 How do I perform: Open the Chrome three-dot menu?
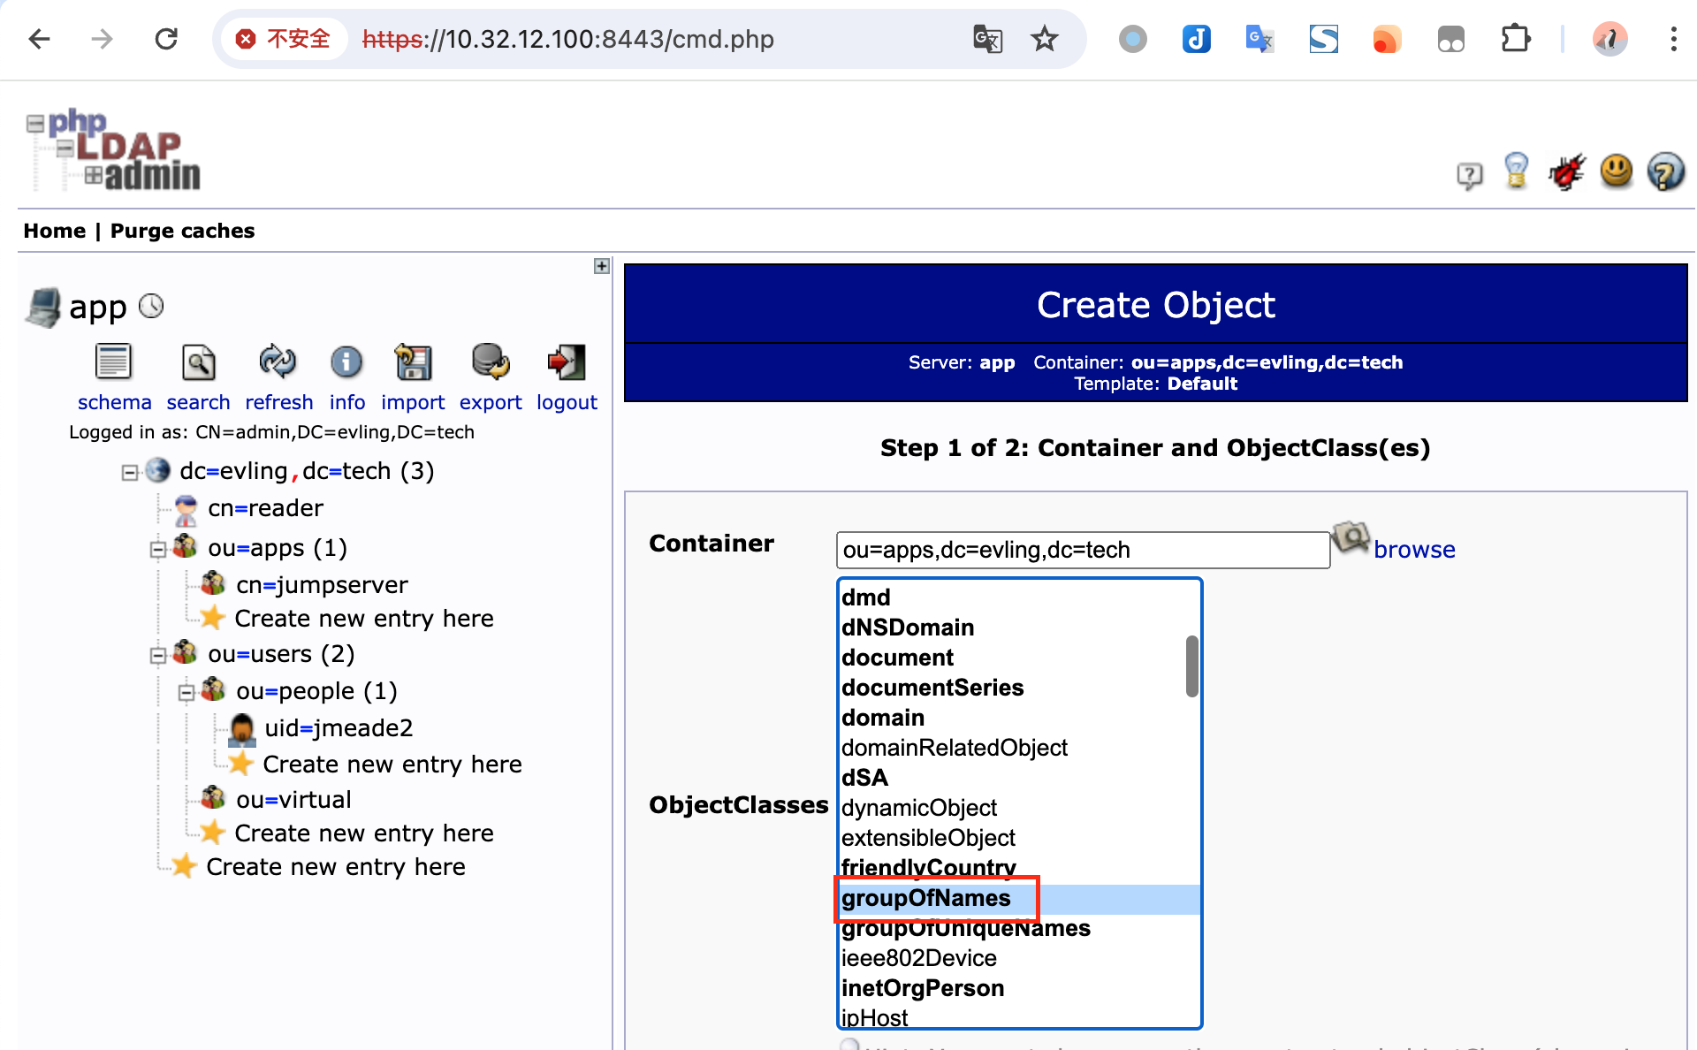1673,39
